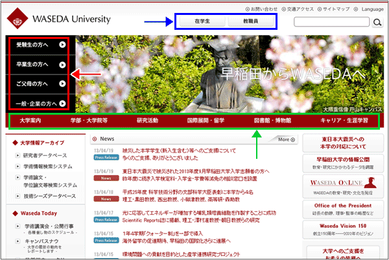Image resolution: width=389 pixels, height=260 pixels.
Task: Click the arrow icon beside 一般・企業の方へ
Action: click(62, 104)
